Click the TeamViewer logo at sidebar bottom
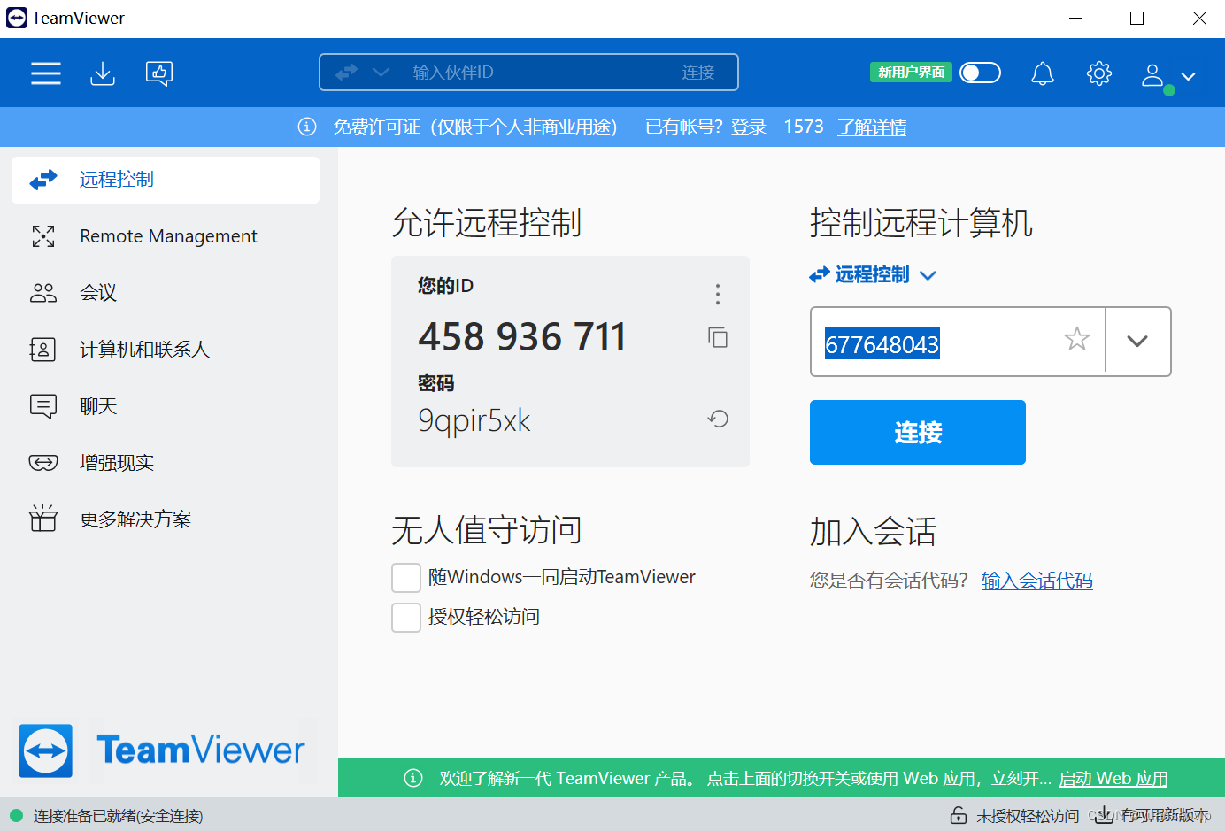The width and height of the screenshot is (1225, 831). [x=163, y=751]
